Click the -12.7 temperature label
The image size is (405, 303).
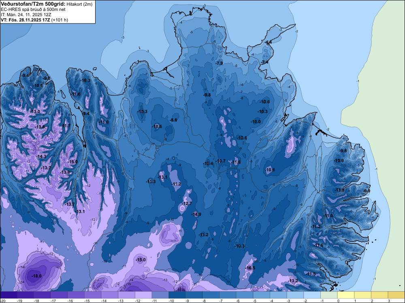click(187, 203)
